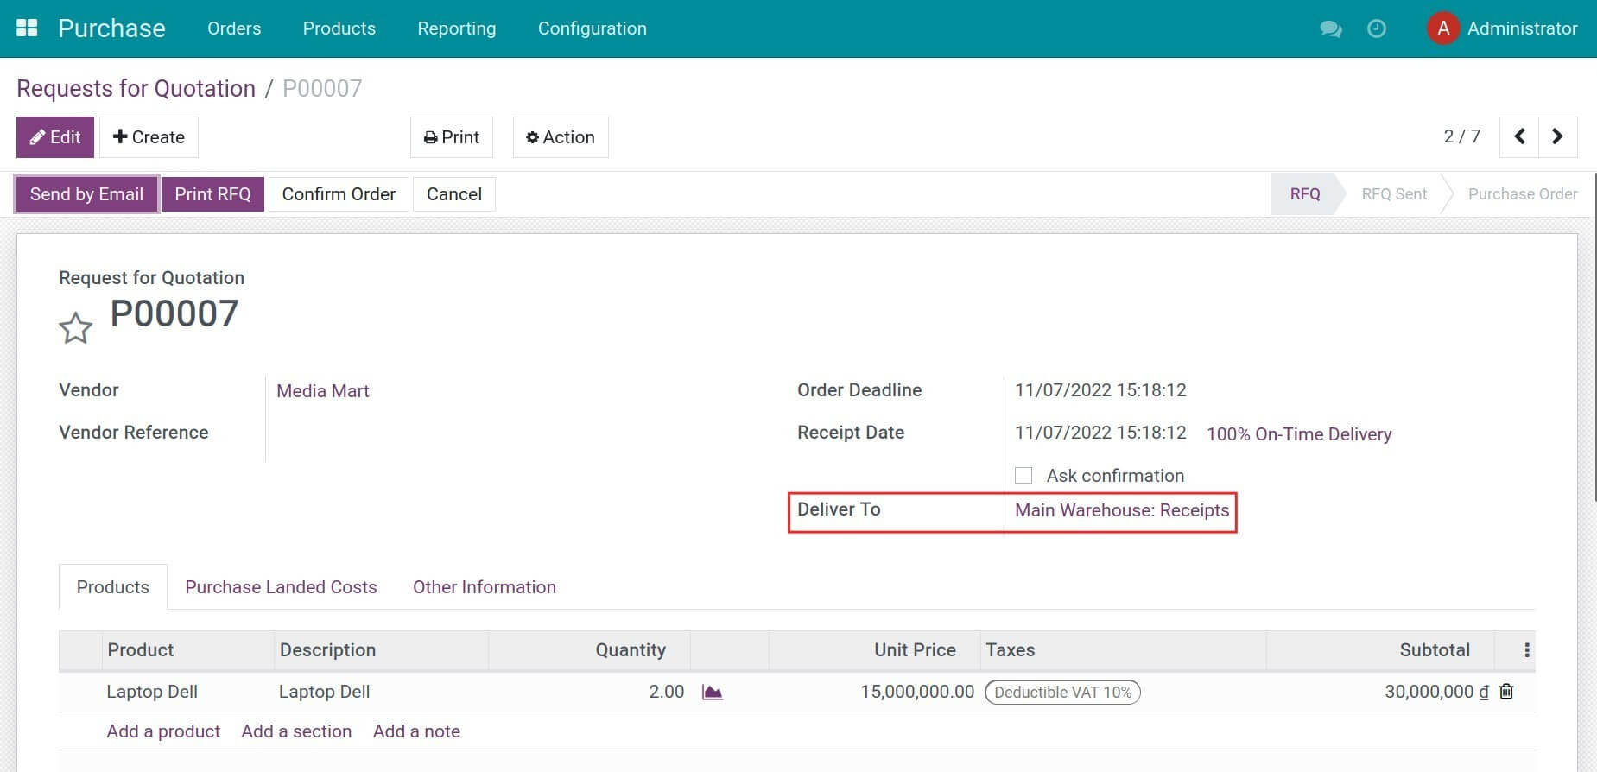
Task: Open the Configuration menu
Action: [593, 28]
